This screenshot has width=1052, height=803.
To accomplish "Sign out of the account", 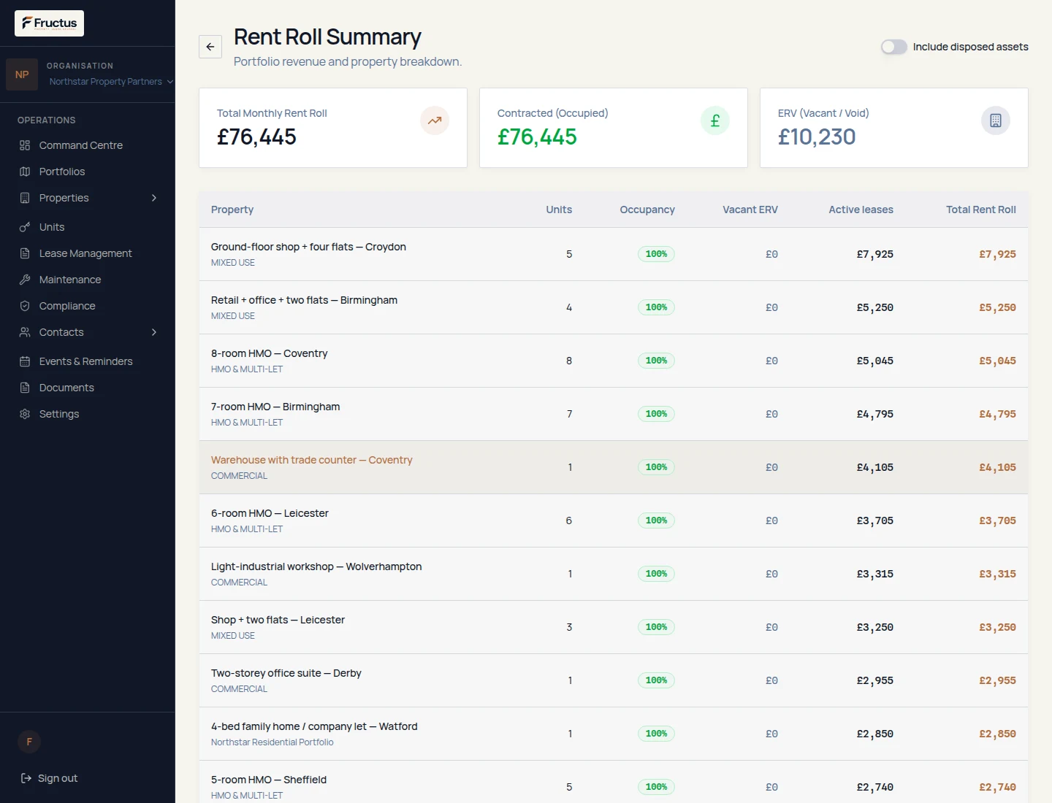I will [x=49, y=778].
